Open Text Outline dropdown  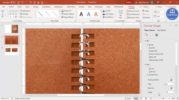109,14
